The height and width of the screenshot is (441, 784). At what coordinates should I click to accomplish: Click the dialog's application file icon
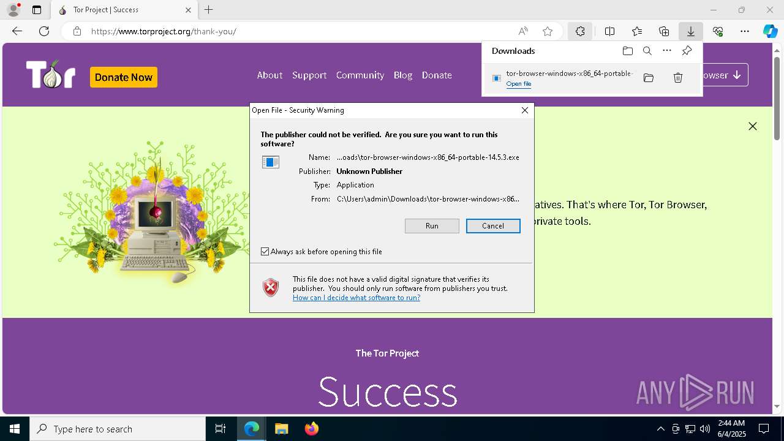pyautogui.click(x=271, y=162)
